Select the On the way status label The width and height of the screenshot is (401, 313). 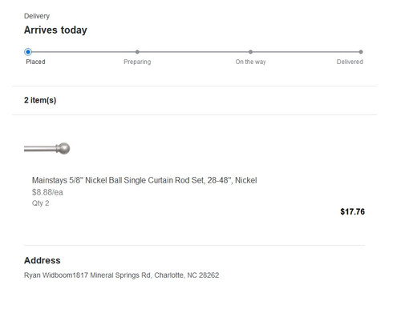(250, 62)
